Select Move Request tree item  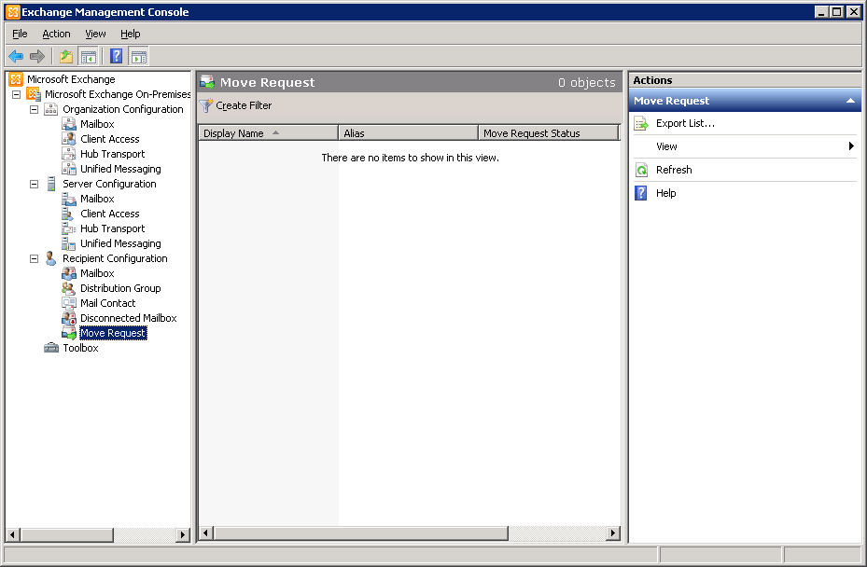[x=113, y=333]
